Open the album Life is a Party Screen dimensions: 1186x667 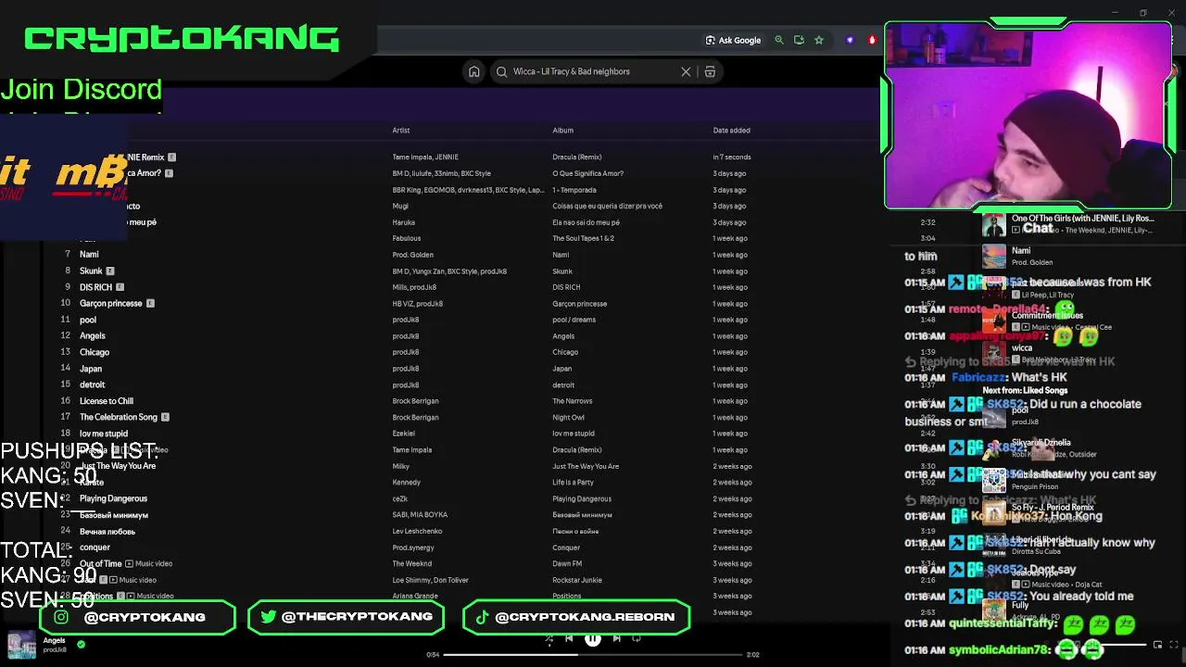[x=573, y=483]
